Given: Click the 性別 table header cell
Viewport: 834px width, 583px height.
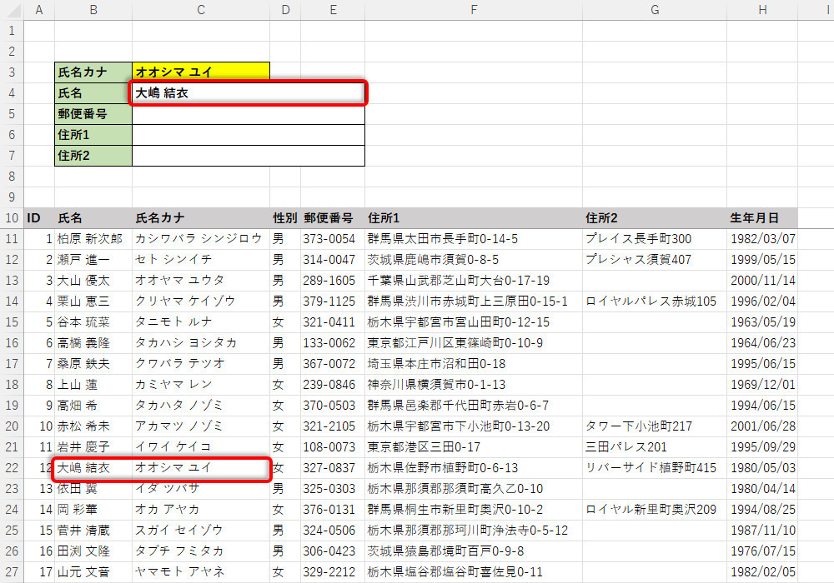Looking at the screenshot, I should [x=285, y=217].
